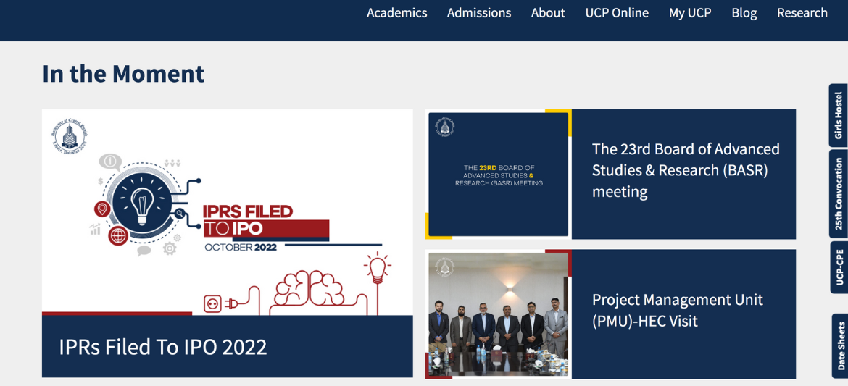Open the 23rd BASR meeting article title
This screenshot has width=848, height=386.
click(686, 169)
